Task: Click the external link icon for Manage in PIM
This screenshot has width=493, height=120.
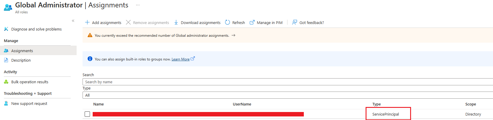Action: pos(252,22)
